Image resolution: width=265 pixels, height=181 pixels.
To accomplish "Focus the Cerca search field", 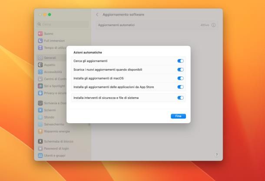I will click(x=63, y=24).
